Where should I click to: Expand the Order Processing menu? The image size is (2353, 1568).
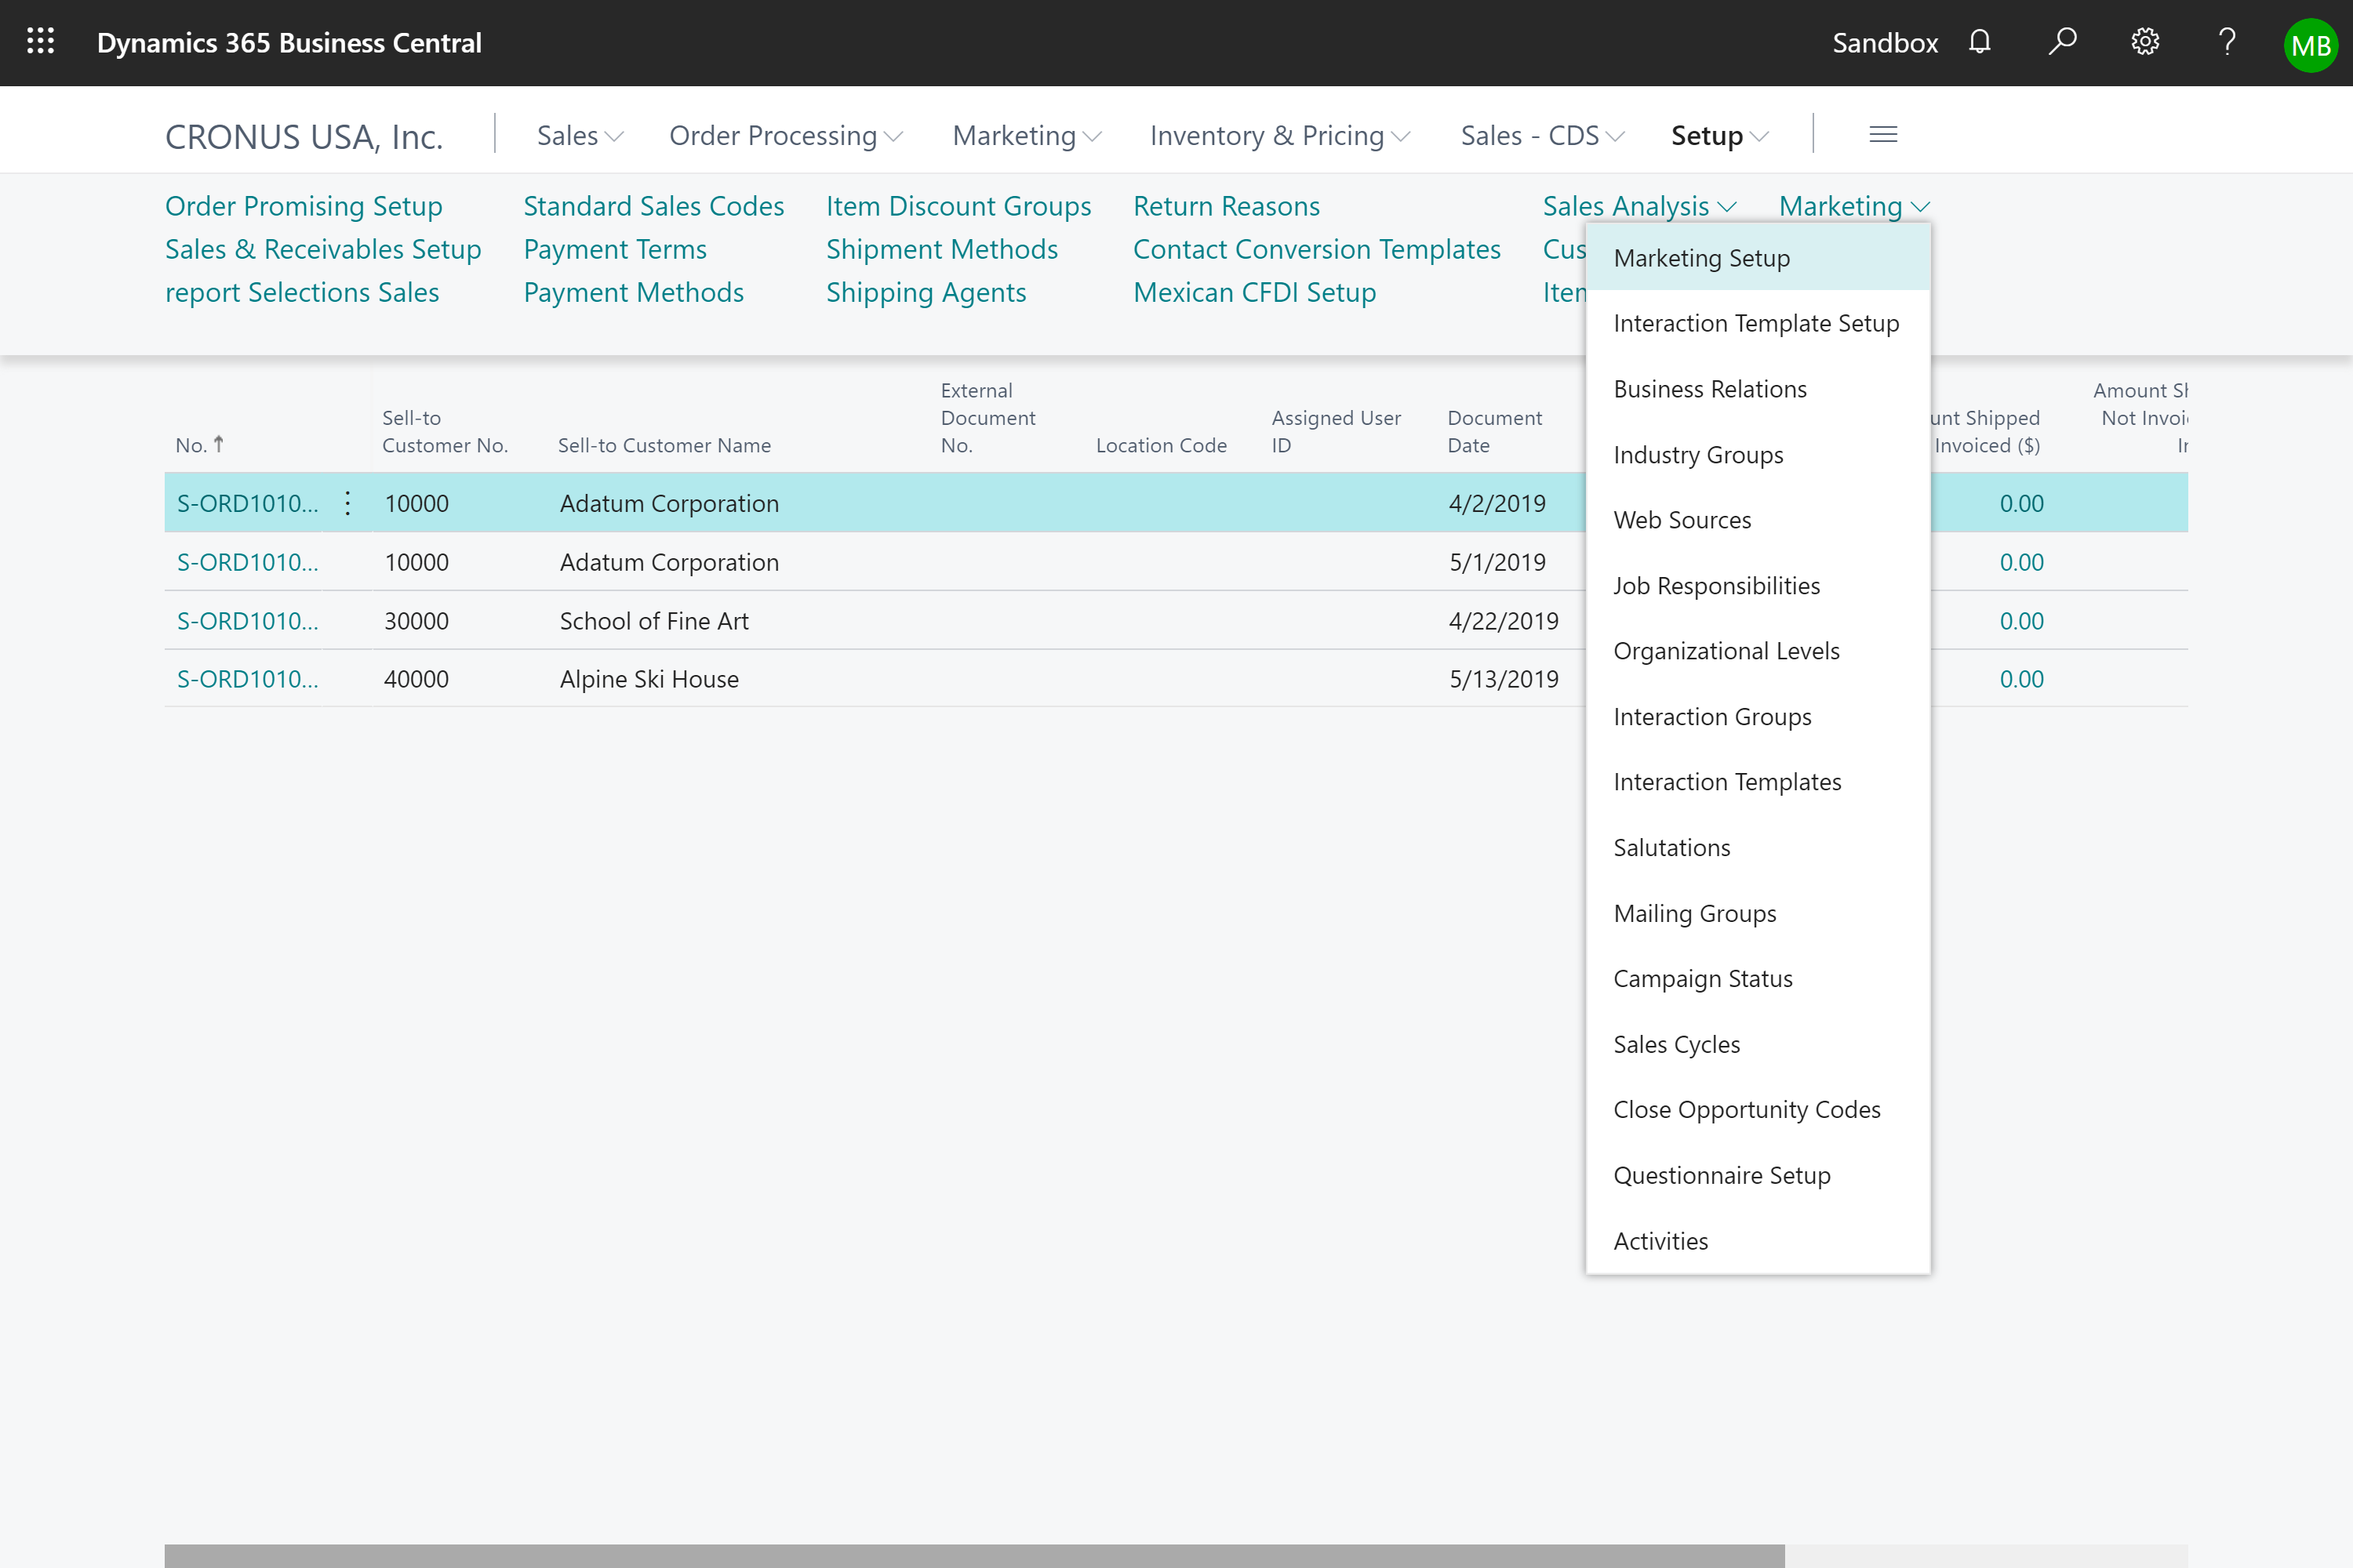coord(784,133)
